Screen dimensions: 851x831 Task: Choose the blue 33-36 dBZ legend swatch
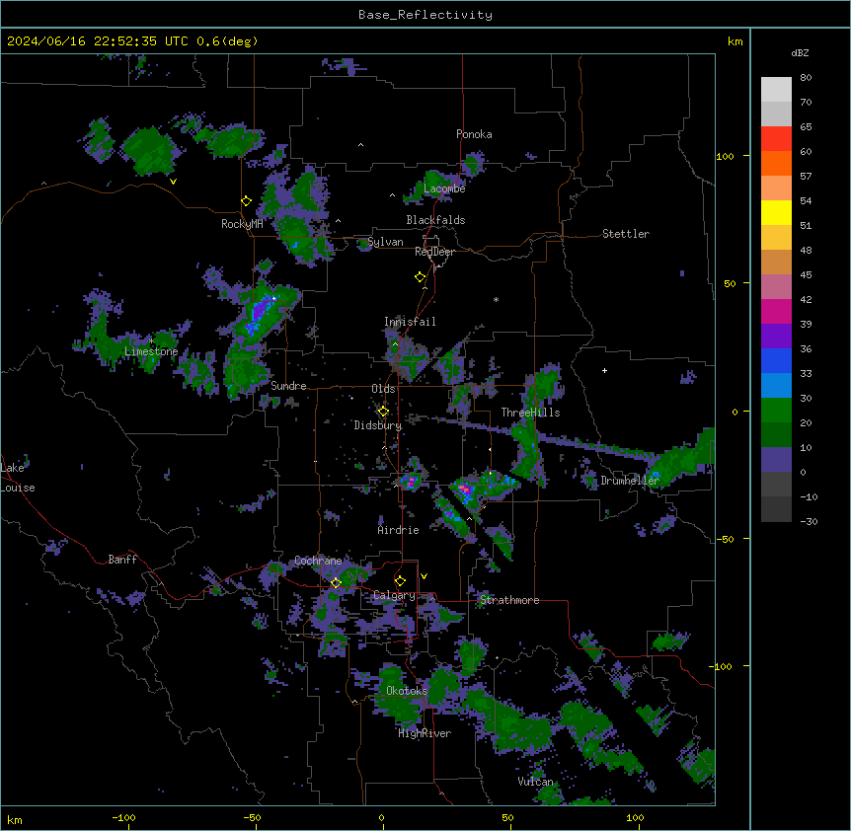(x=776, y=360)
